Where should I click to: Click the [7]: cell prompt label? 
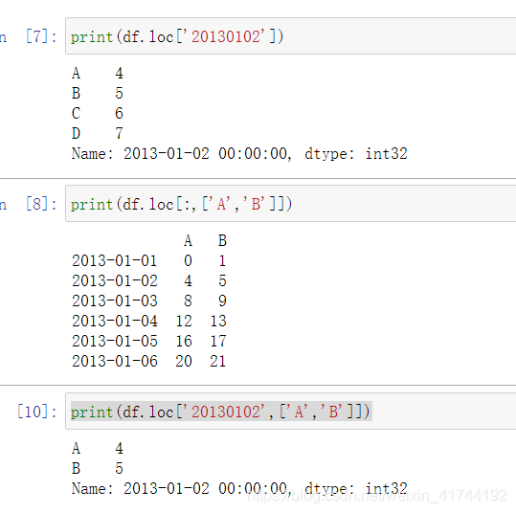point(41,36)
